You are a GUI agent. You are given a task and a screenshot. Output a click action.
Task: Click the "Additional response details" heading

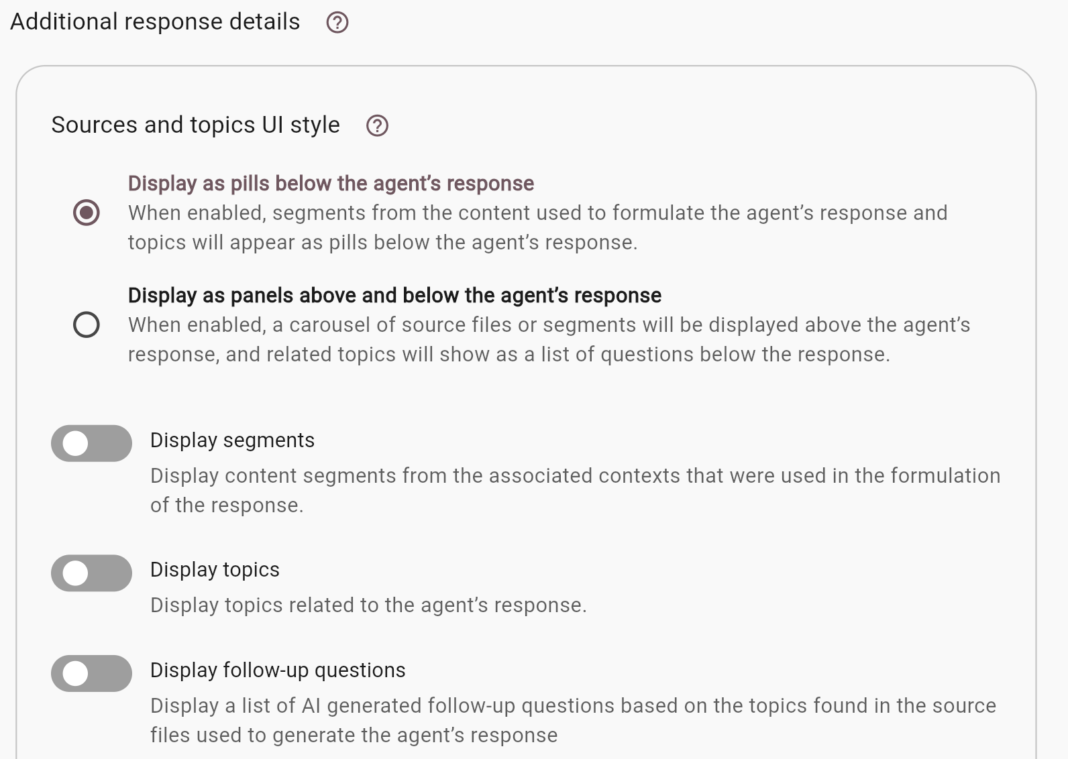(155, 22)
